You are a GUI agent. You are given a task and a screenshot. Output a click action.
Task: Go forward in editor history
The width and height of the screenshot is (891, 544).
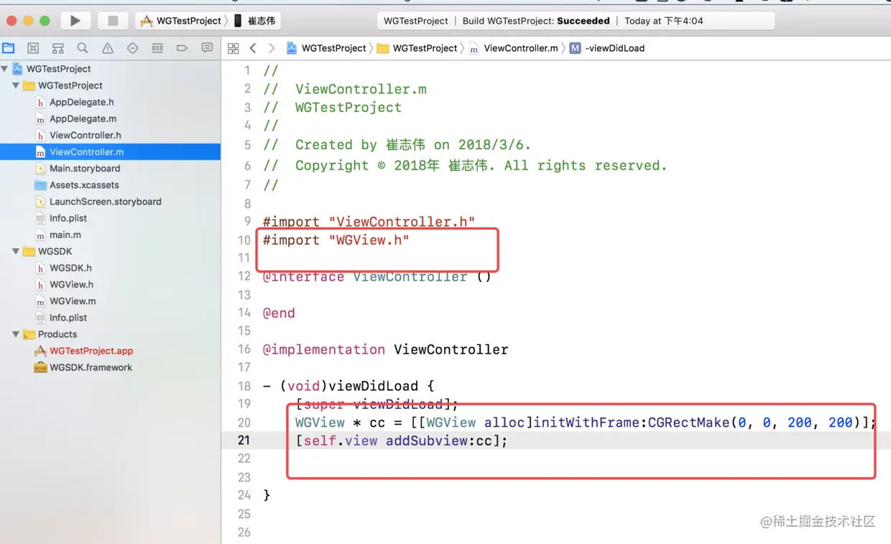click(x=271, y=48)
